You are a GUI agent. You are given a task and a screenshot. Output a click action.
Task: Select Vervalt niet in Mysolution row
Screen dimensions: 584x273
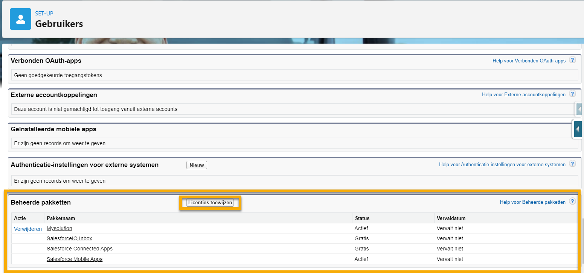(450, 228)
